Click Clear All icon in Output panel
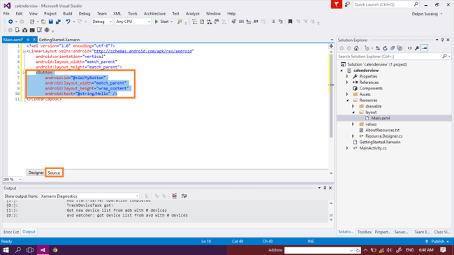The height and width of the screenshot is (255, 454). coord(175,196)
